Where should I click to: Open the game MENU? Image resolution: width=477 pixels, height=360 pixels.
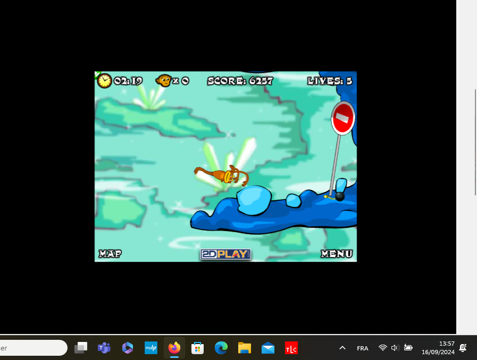pos(336,254)
